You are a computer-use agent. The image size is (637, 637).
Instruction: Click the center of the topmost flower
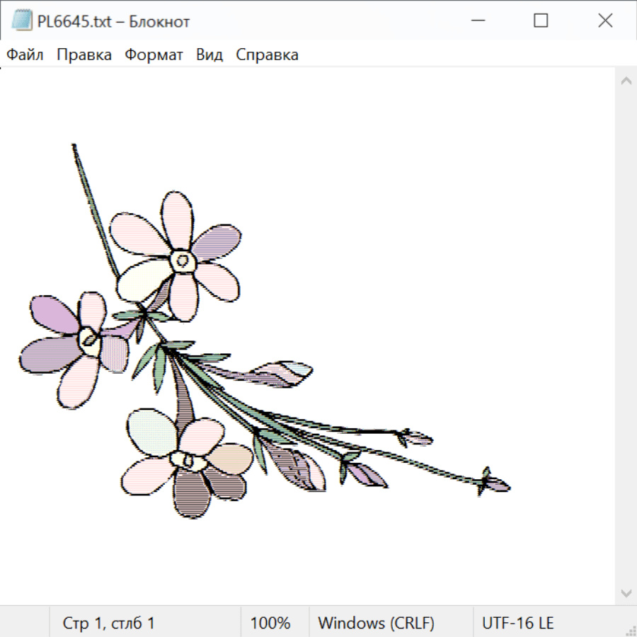click(183, 262)
